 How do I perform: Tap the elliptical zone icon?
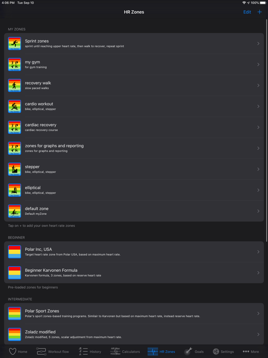tap(14, 190)
